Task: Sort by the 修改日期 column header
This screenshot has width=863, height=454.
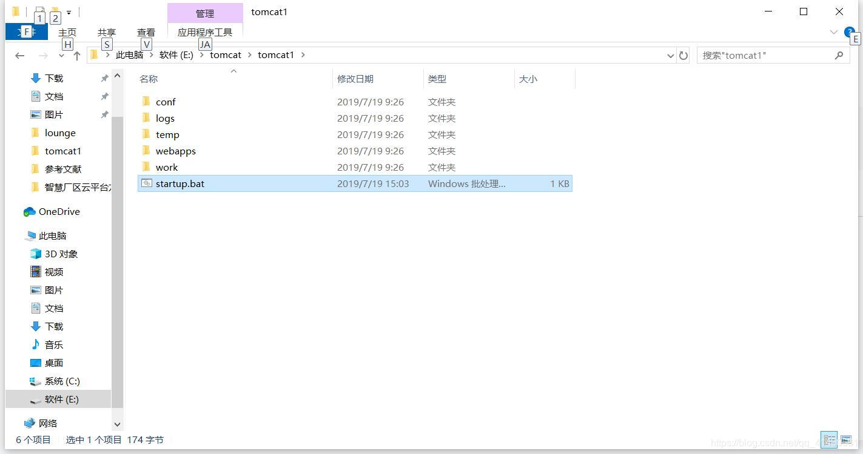Action: click(378, 79)
